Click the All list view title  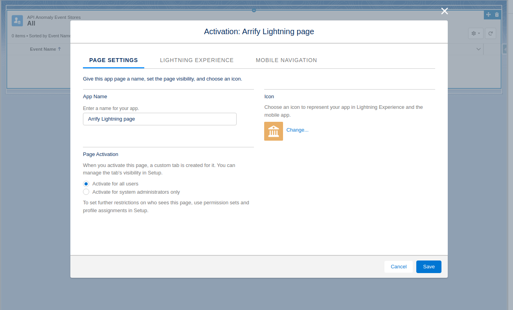tap(31, 24)
